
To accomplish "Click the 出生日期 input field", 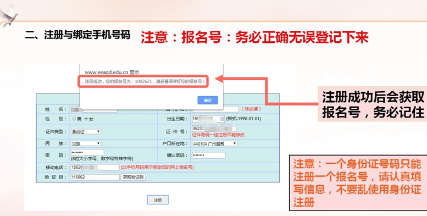I will pyautogui.click(x=208, y=119).
